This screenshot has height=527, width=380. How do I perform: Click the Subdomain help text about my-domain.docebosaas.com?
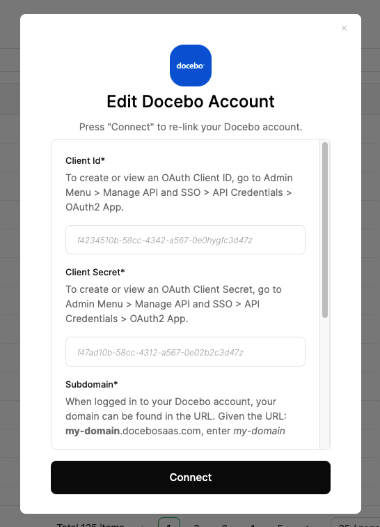(176, 416)
